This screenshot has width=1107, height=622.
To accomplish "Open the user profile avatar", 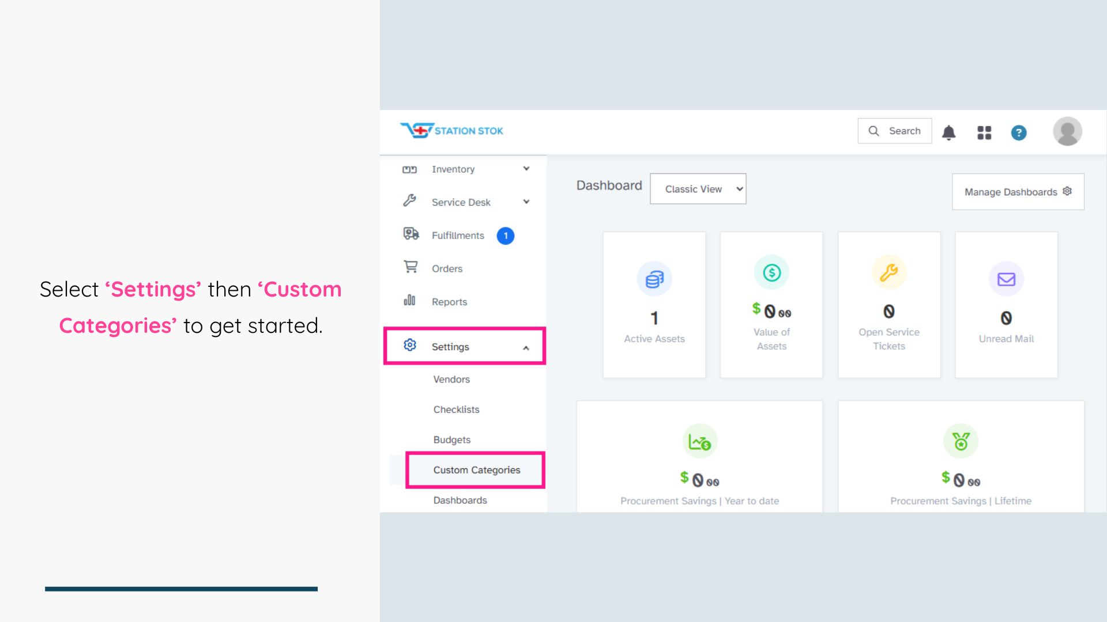I will [1067, 131].
